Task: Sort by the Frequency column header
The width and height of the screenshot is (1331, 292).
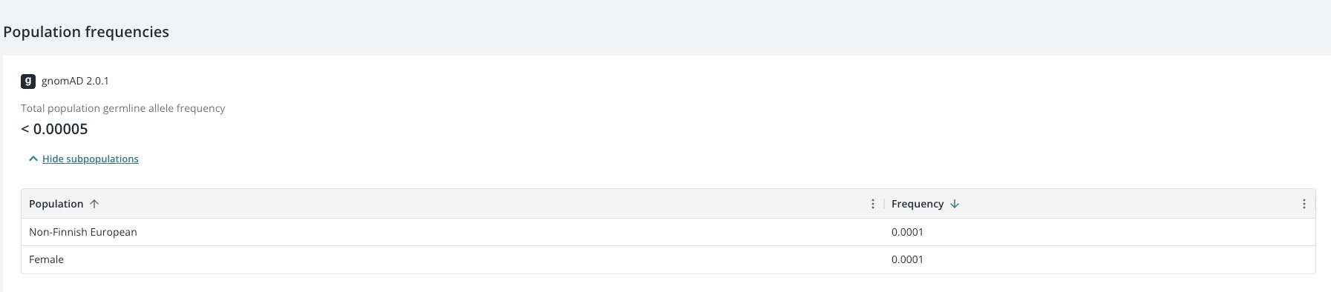Action: click(x=918, y=204)
